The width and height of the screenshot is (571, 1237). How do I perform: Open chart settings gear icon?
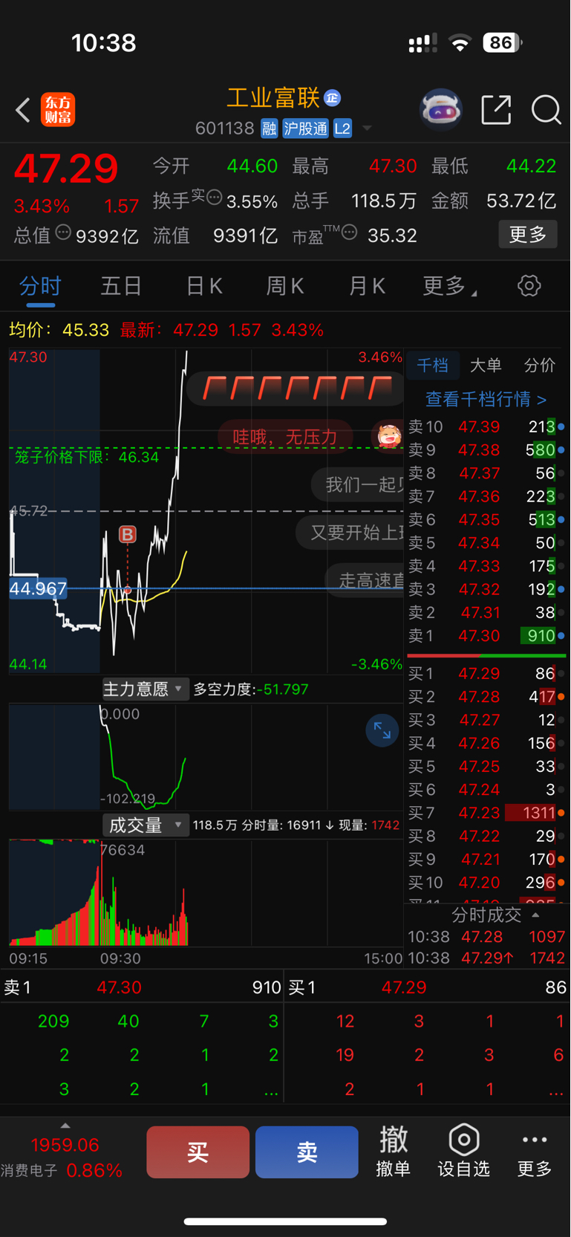529,285
